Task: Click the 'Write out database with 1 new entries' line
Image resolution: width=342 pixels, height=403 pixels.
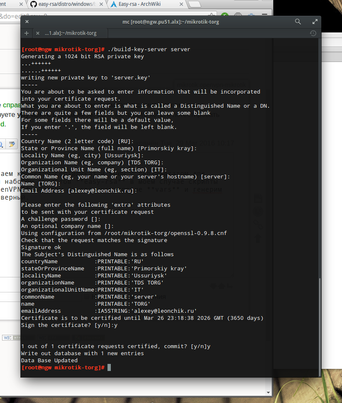Action: click(x=82, y=354)
